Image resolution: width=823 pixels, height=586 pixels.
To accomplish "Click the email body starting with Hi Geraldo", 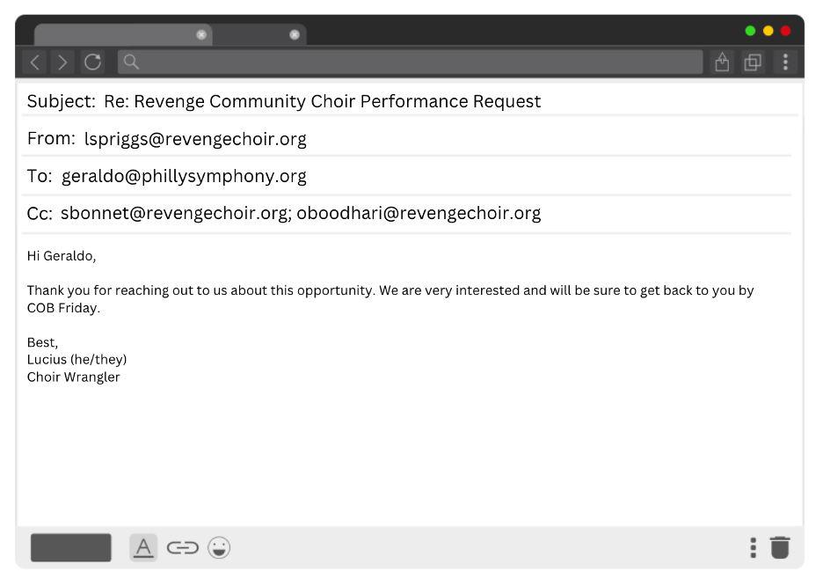I will (x=390, y=299).
